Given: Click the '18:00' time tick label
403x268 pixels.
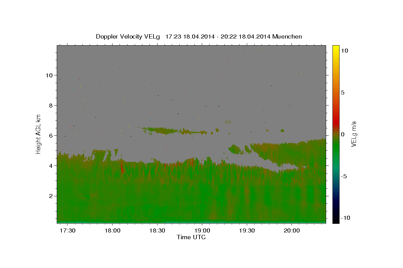Looking at the screenshot, I should click(112, 231).
